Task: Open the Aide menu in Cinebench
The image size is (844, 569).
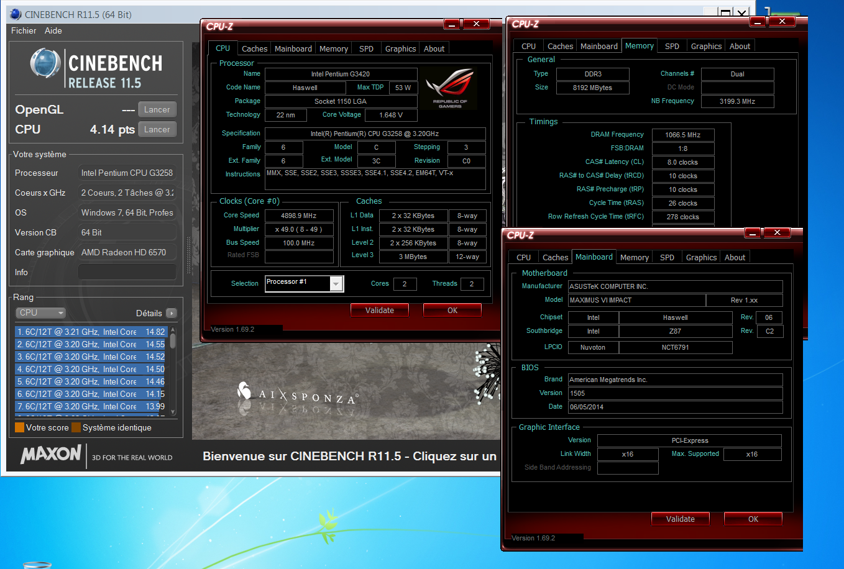Action: [x=53, y=30]
